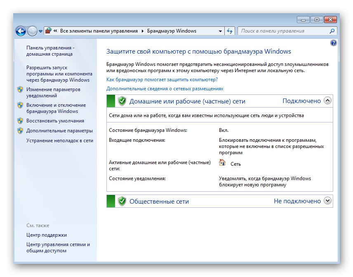Open submenu arrow after 'Все элементы панели управления'
Viewport: 353px width, 277px height.
[143, 31]
